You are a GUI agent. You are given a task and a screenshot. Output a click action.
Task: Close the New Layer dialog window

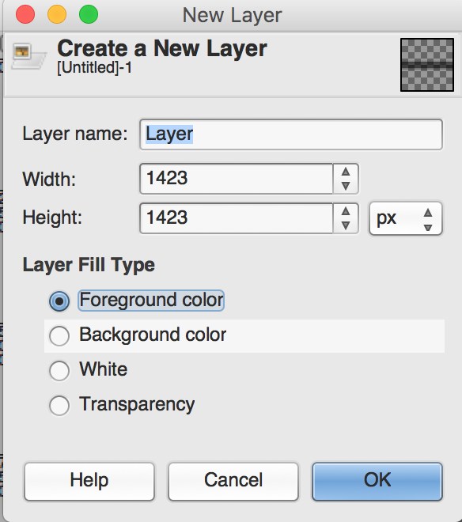click(25, 15)
